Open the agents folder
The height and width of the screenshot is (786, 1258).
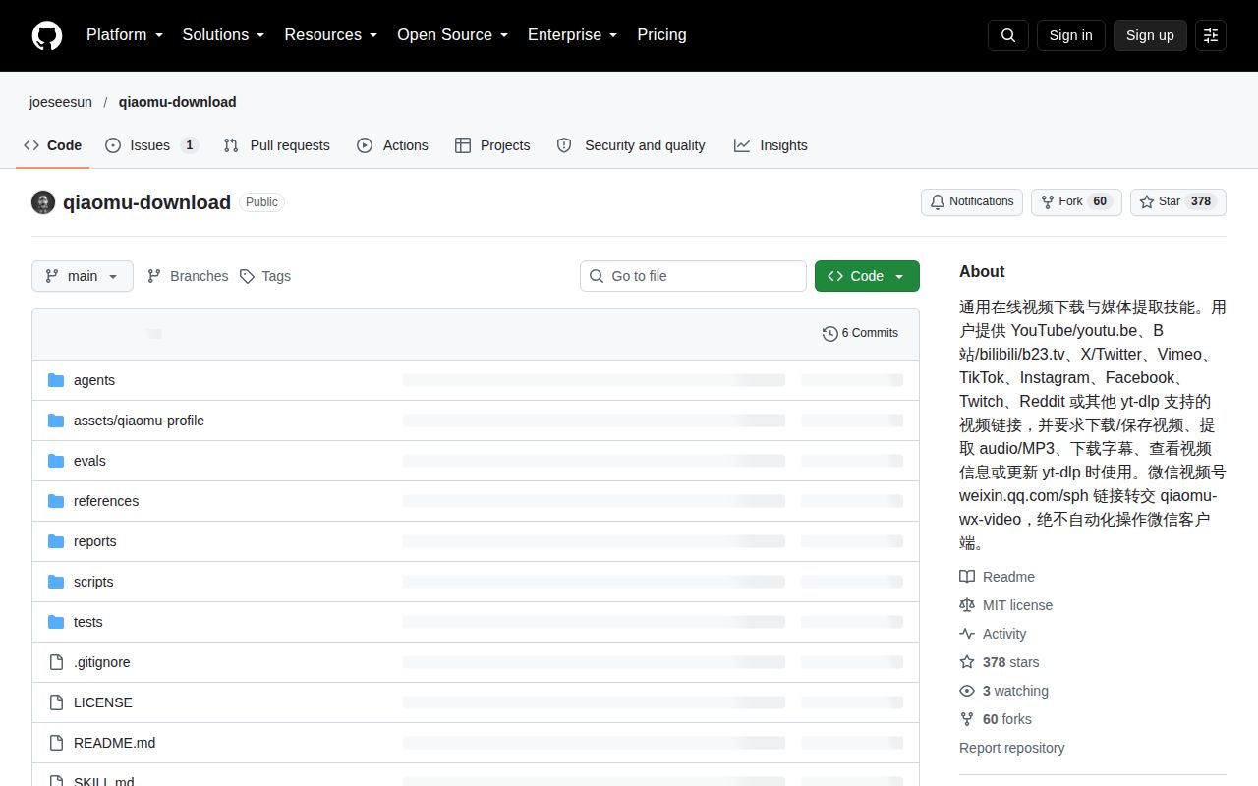[94, 380]
